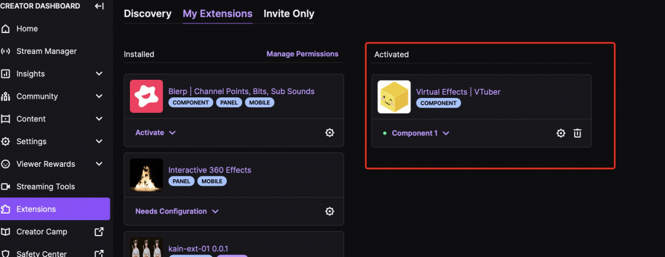Screen dimensions: 665x257
Task: Open the Safety Center external link icon
Action: coord(99,254)
